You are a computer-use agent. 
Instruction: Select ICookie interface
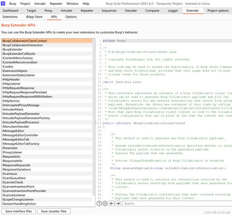pos(47,67)
